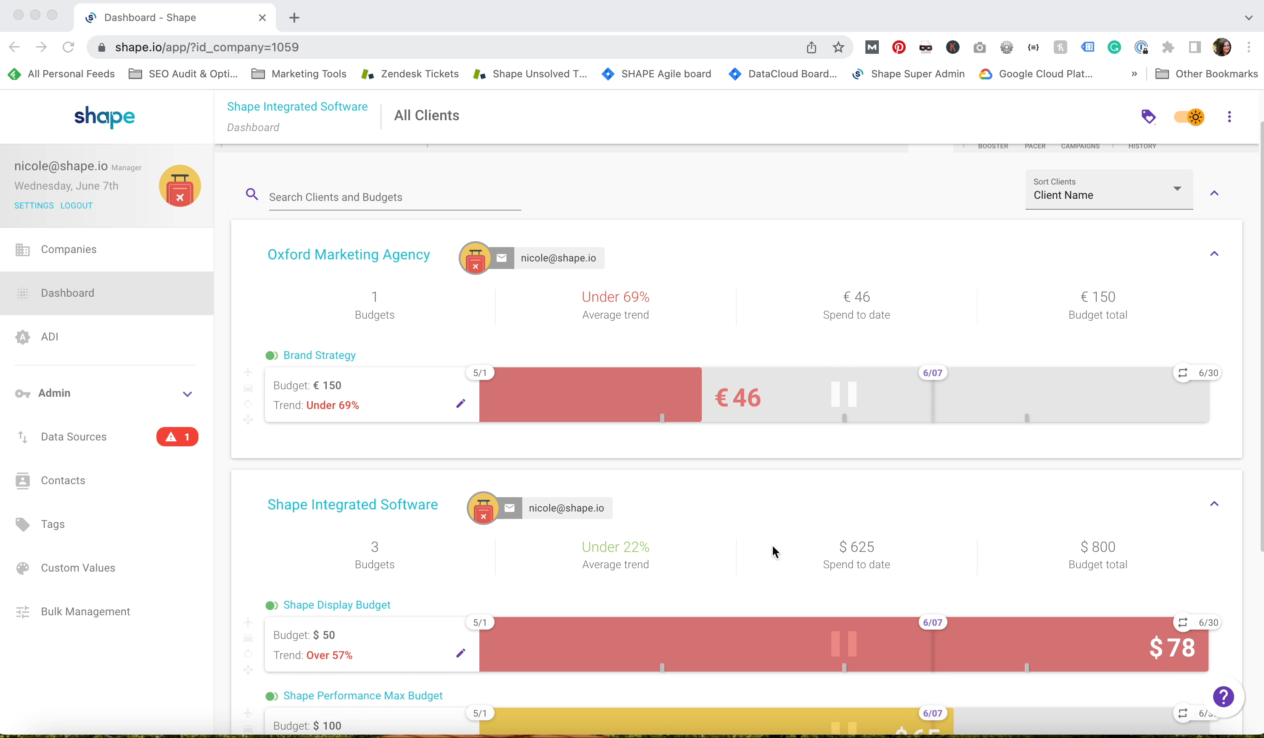Image resolution: width=1264 pixels, height=738 pixels.
Task: Click the car icon beside Shape Display Budget
Action: coord(248,638)
